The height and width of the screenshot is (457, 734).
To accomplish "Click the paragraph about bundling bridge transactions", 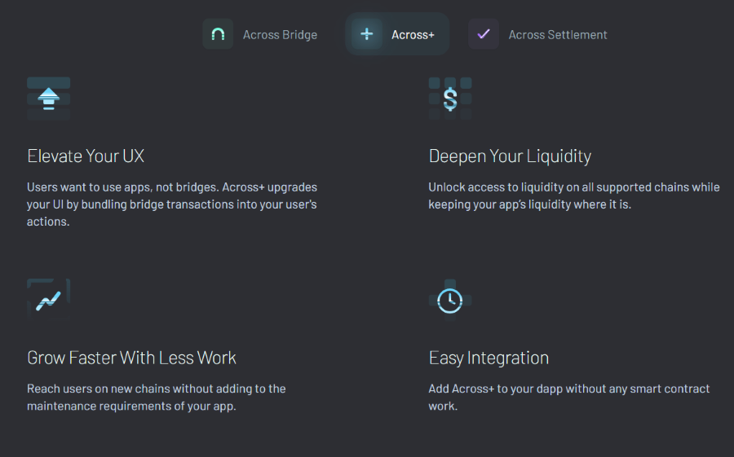I will [x=172, y=204].
